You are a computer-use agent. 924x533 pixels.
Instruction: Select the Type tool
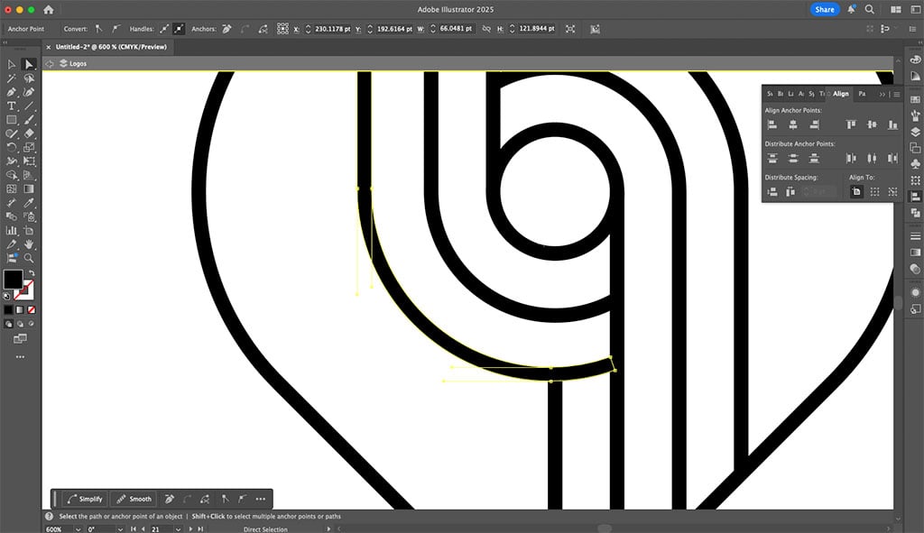pyautogui.click(x=12, y=106)
